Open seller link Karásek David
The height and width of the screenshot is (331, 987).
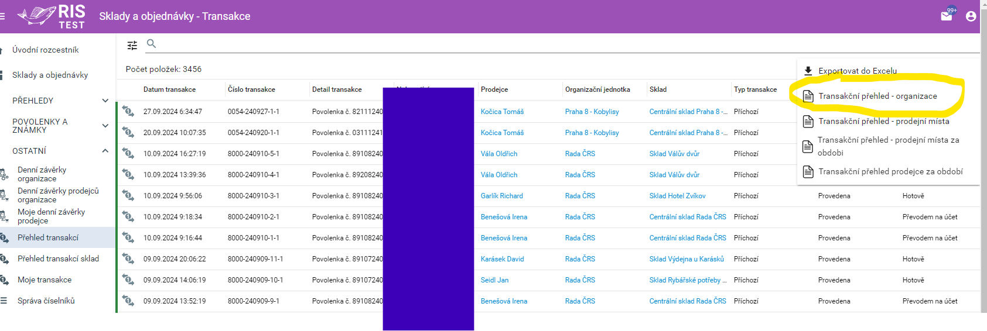502,259
